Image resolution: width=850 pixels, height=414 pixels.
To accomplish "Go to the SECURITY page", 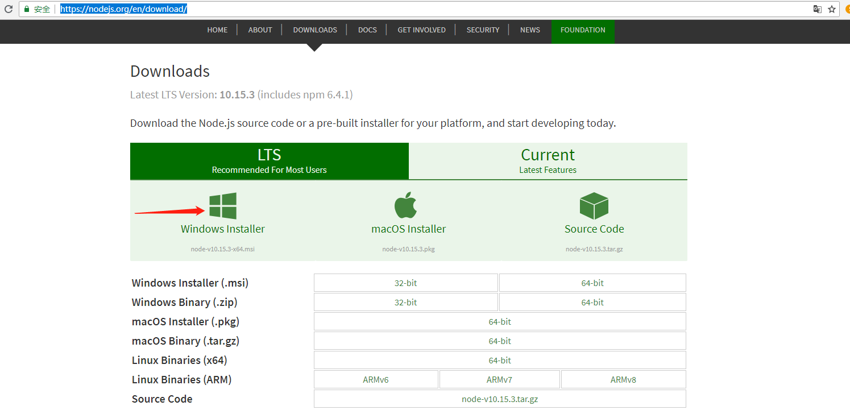I will tap(483, 30).
